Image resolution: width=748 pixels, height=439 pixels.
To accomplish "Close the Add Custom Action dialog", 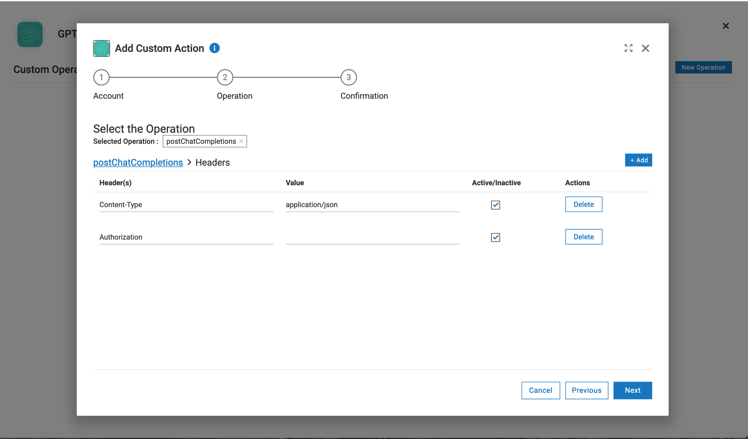I will (645, 48).
